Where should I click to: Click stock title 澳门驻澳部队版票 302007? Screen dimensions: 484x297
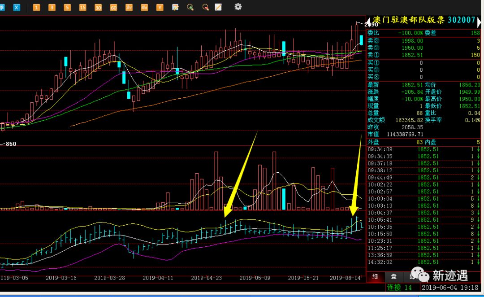[x=424, y=20]
